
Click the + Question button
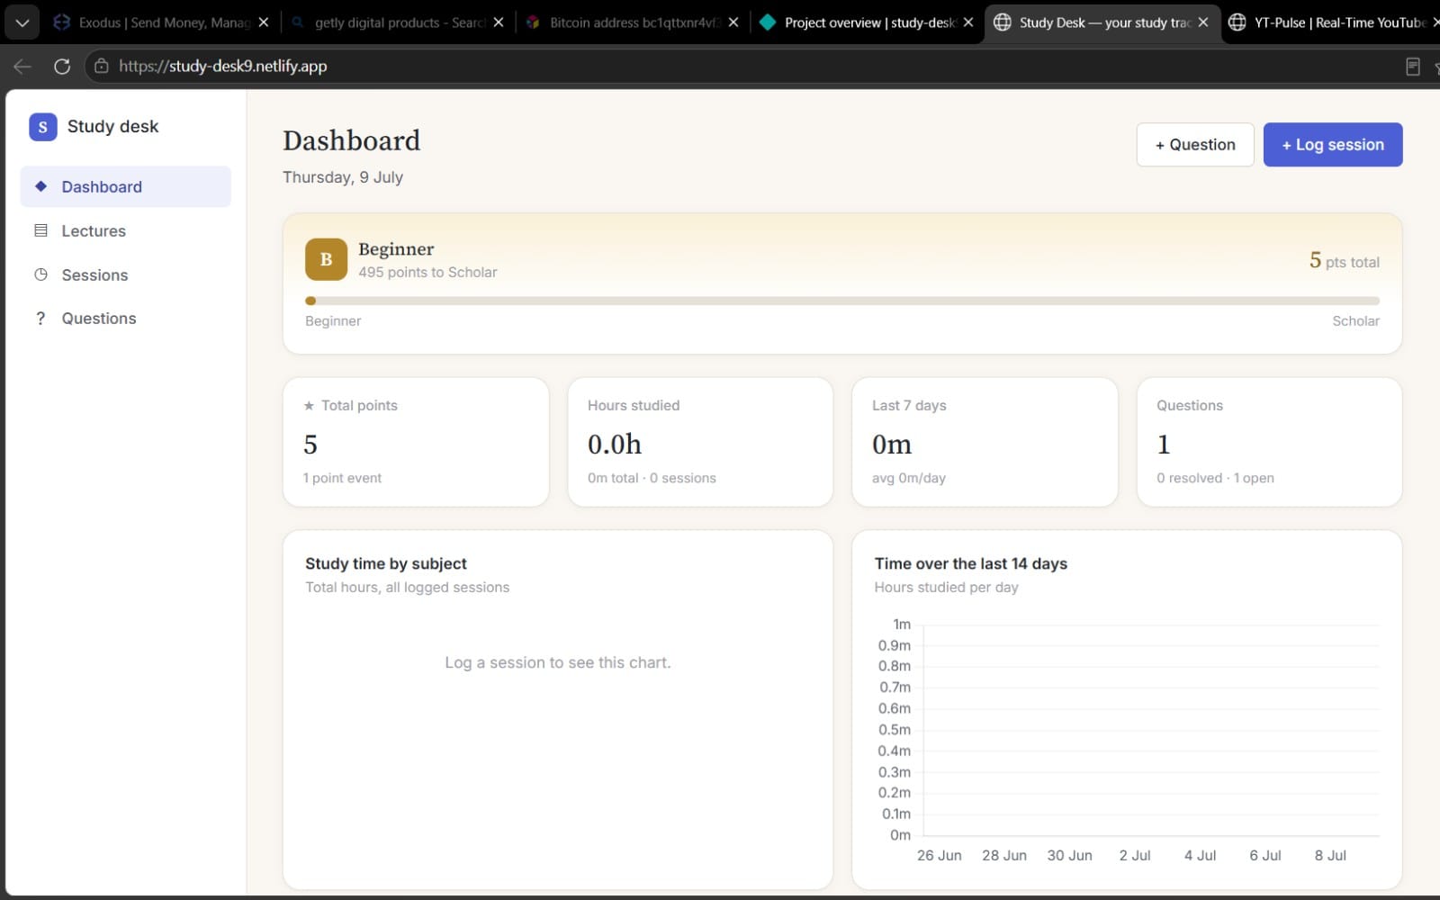coord(1195,145)
